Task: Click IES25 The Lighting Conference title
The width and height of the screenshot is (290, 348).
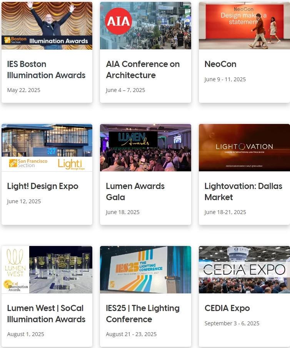Action: coord(143,314)
